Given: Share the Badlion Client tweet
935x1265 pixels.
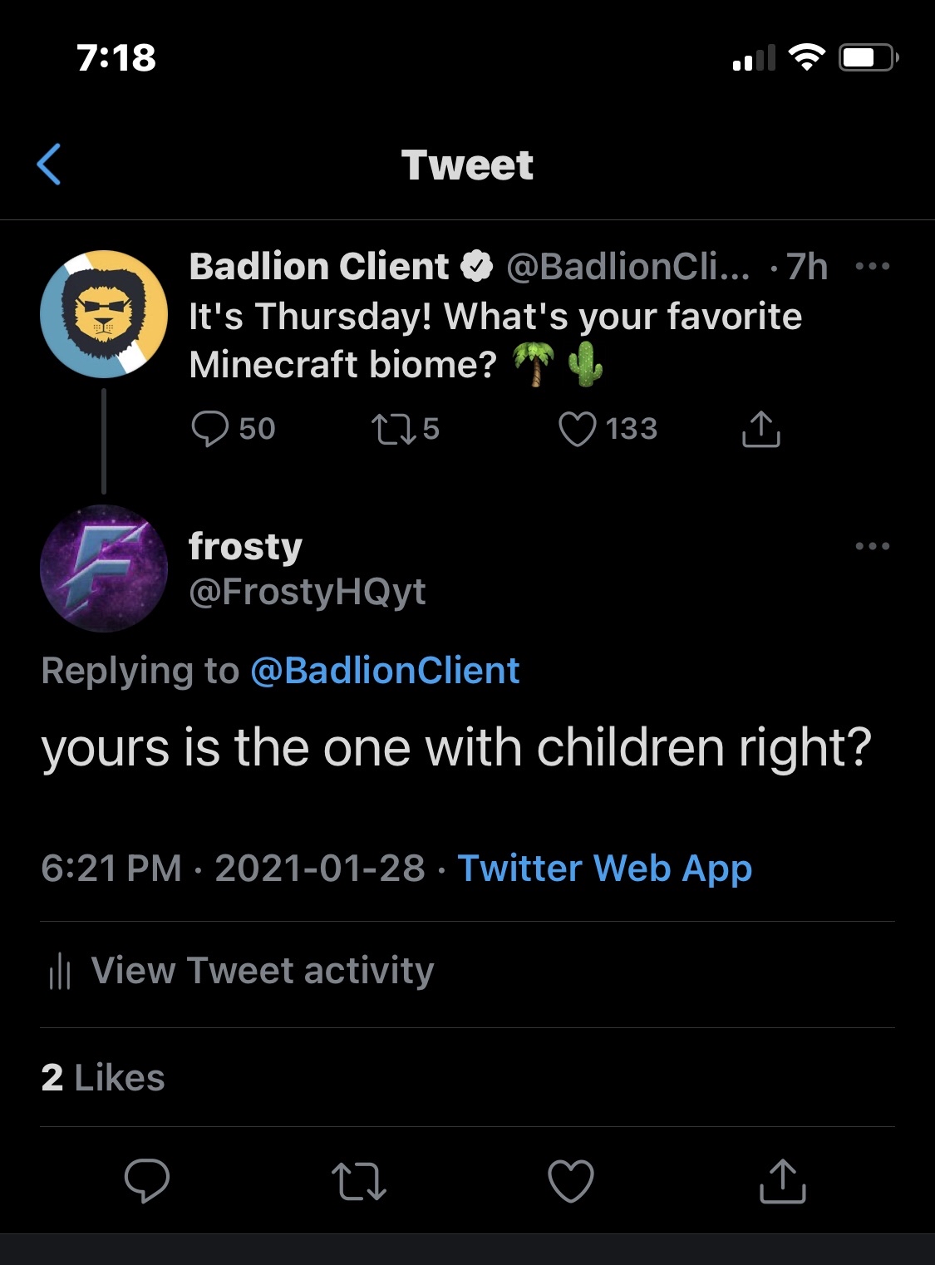Looking at the screenshot, I should click(760, 429).
